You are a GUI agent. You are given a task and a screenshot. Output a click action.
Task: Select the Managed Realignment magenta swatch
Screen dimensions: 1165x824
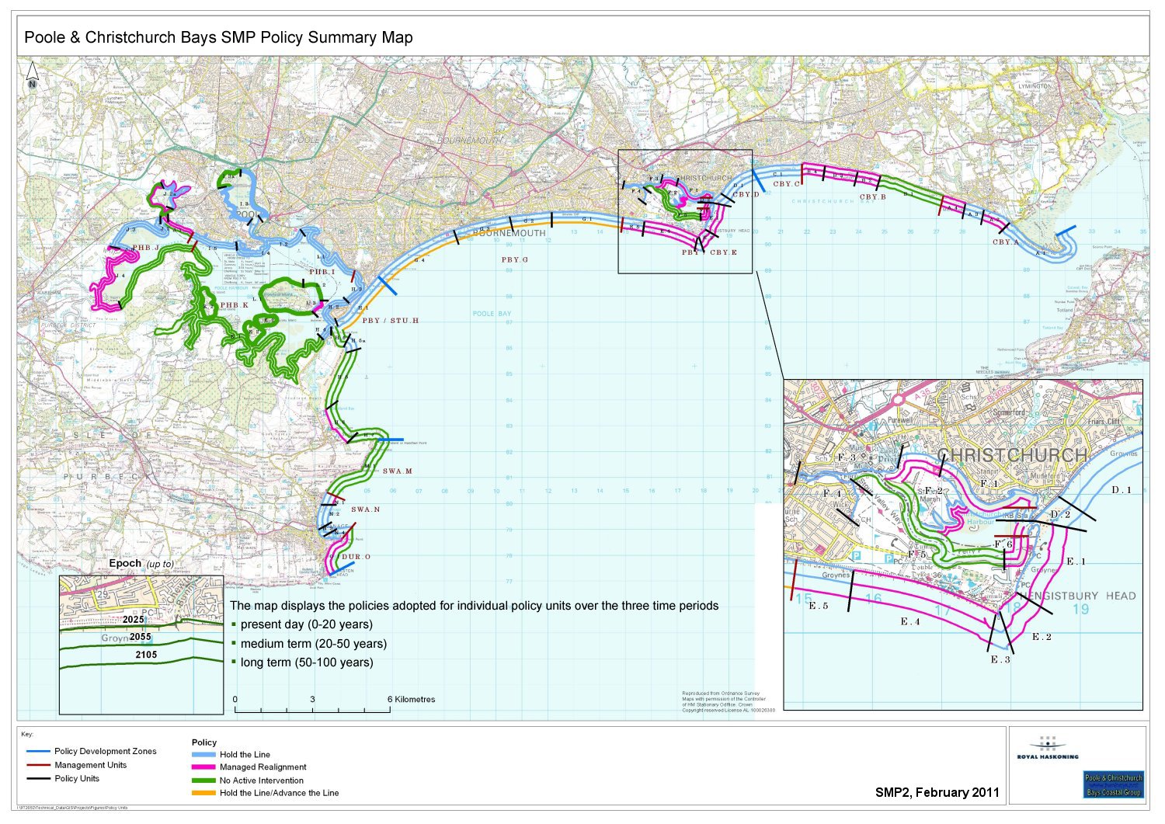tap(203, 767)
